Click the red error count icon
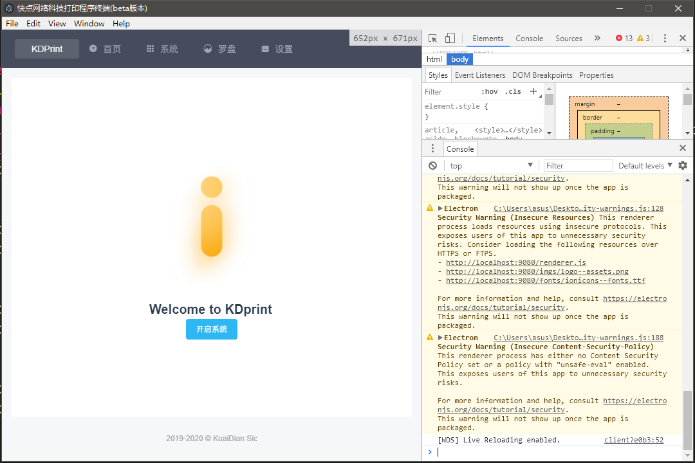Screen dimensions: 695x463 [619, 38]
